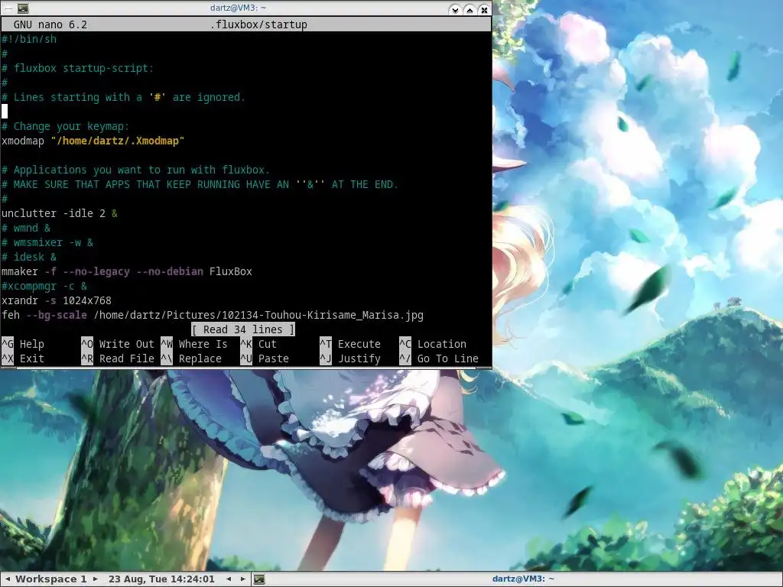The height and width of the screenshot is (587, 783).
Task: Click the mmaker -f command line
Action: pyautogui.click(x=127, y=271)
